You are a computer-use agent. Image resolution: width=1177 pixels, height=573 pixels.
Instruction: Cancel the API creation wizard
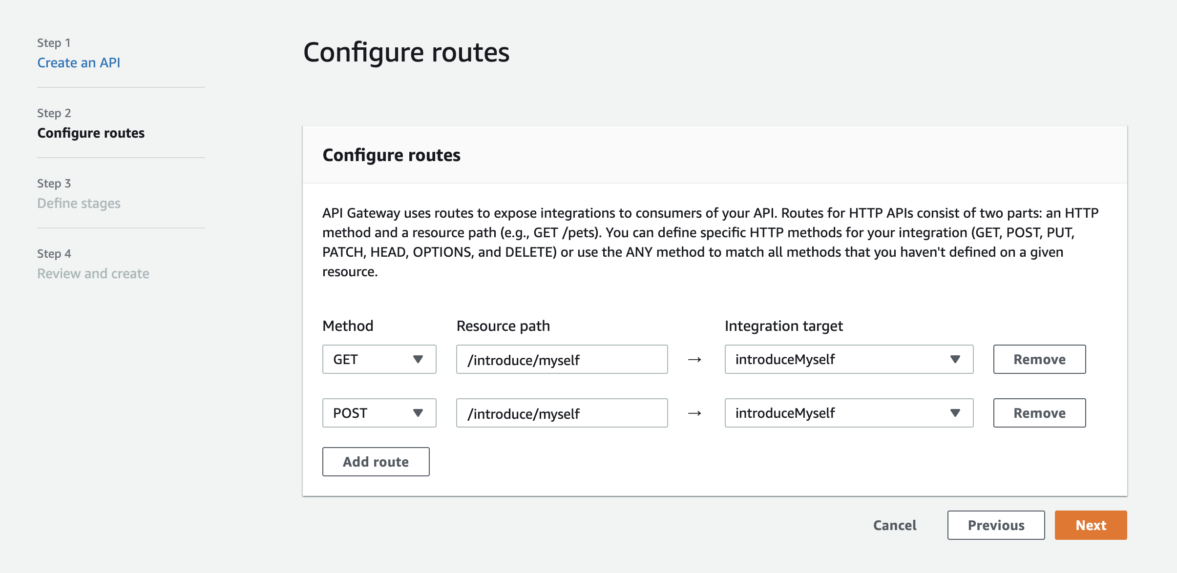[x=895, y=525]
